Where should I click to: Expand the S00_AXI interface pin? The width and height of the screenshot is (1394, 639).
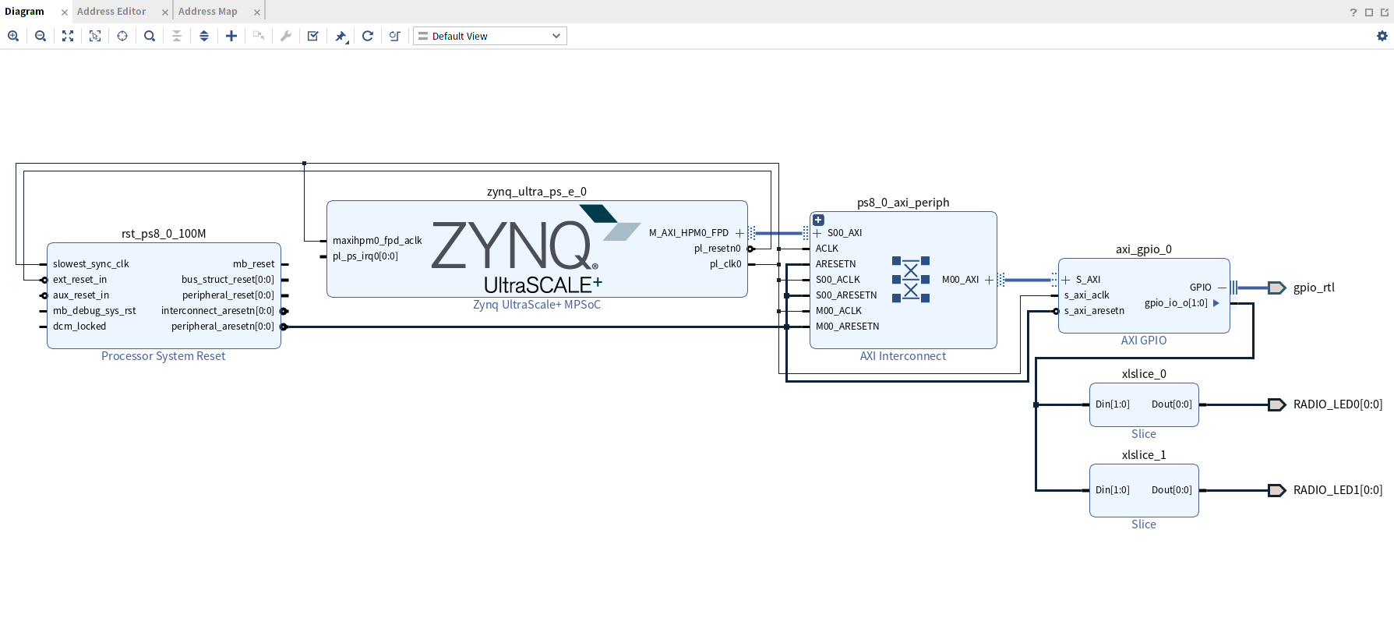click(x=817, y=233)
